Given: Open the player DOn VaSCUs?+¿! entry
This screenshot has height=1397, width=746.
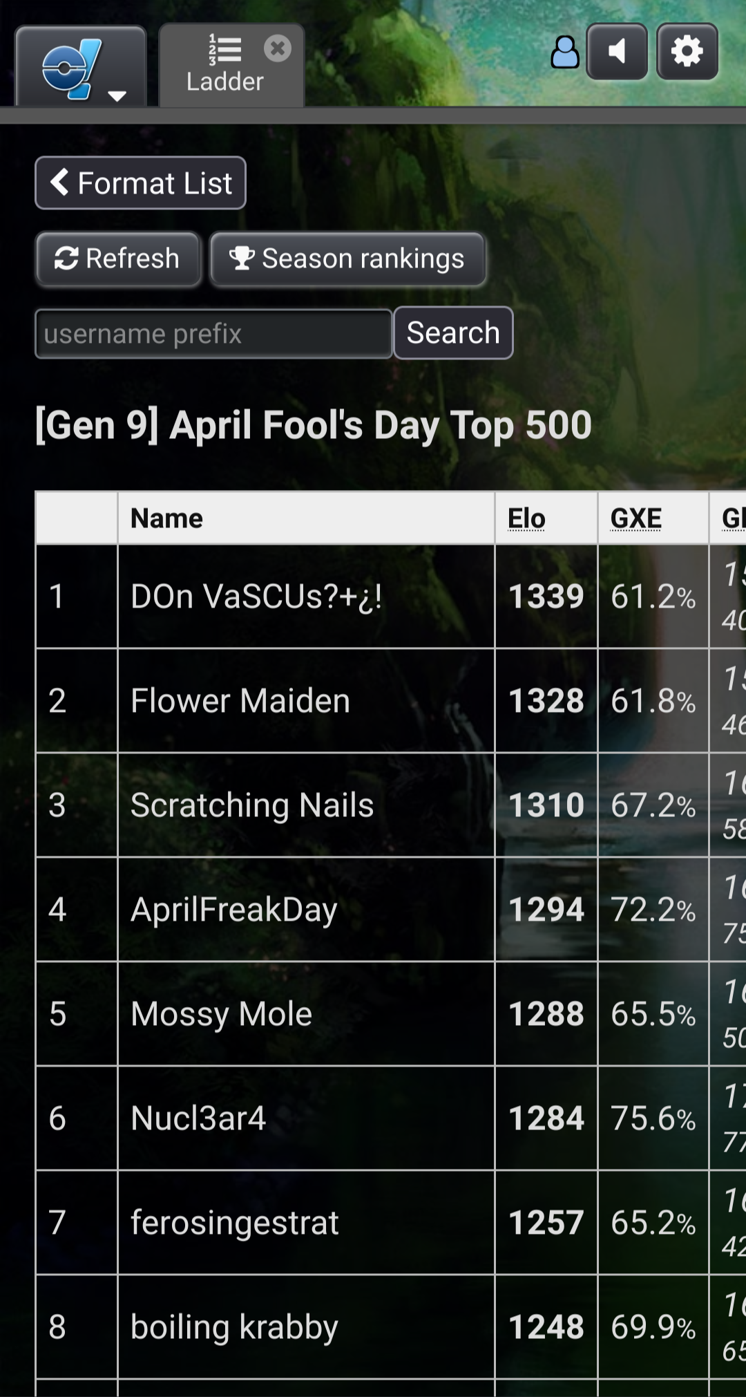Looking at the screenshot, I should pos(256,597).
